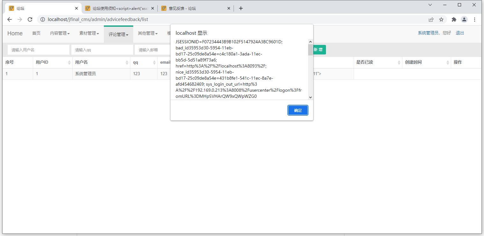Open Chrome three-dot menu
Screen dimensions: 484x236
pyautogui.click(x=475, y=19)
